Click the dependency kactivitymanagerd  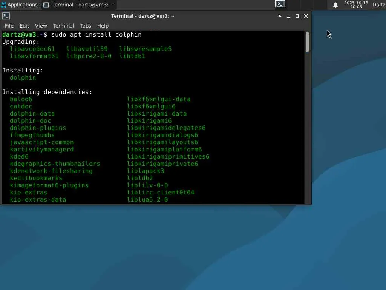click(42, 149)
